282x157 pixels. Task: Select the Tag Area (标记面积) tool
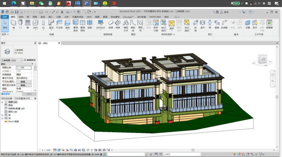187,25
